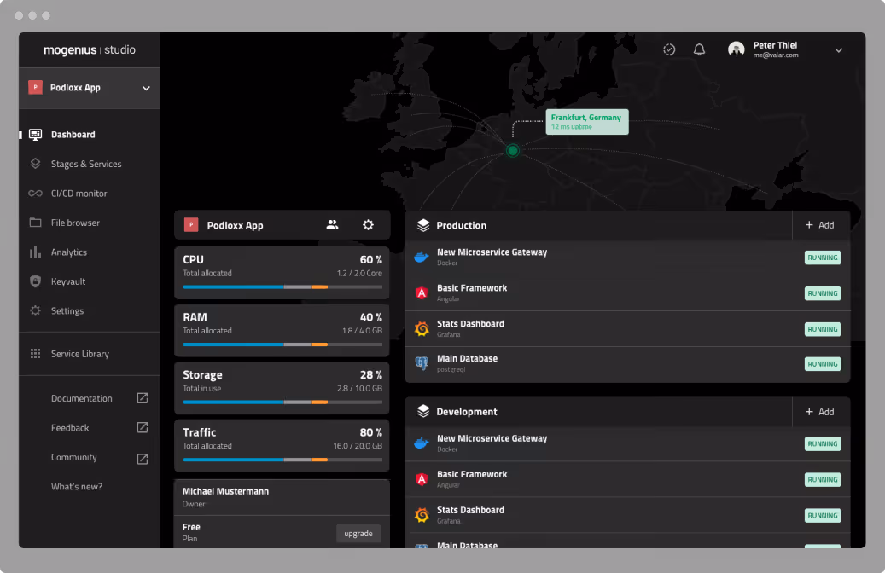Toggle RUNNING on Development's Basic Framework
This screenshot has width=885, height=573.
822,479
